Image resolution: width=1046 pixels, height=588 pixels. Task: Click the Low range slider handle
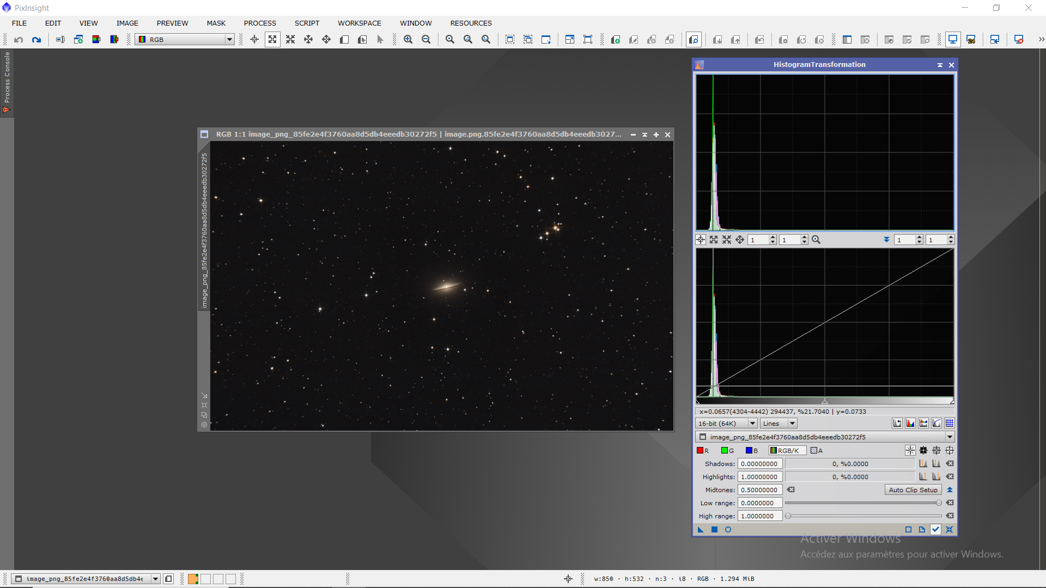pyautogui.click(x=939, y=503)
